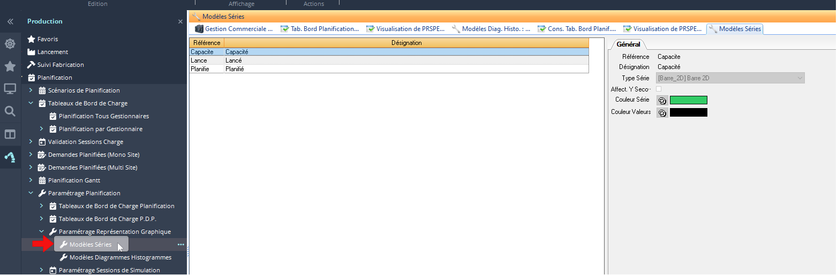Switch to Gestion Commerciale tab
The width and height of the screenshot is (837, 275).
tap(234, 29)
